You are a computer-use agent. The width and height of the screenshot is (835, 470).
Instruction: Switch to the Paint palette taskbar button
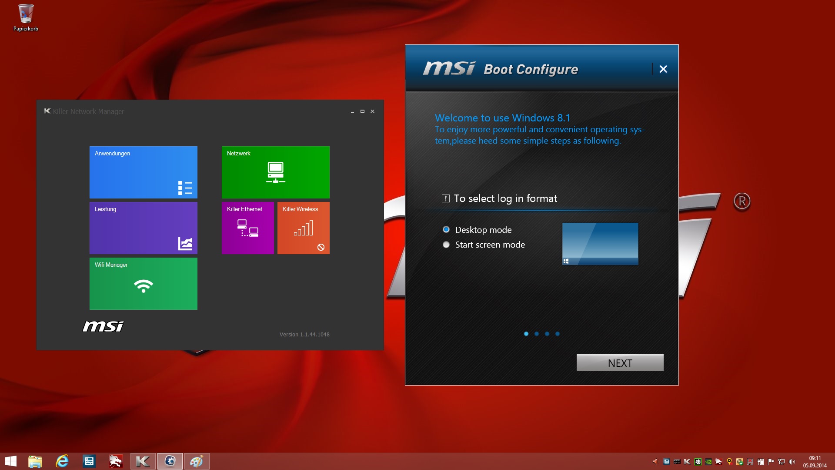click(197, 461)
